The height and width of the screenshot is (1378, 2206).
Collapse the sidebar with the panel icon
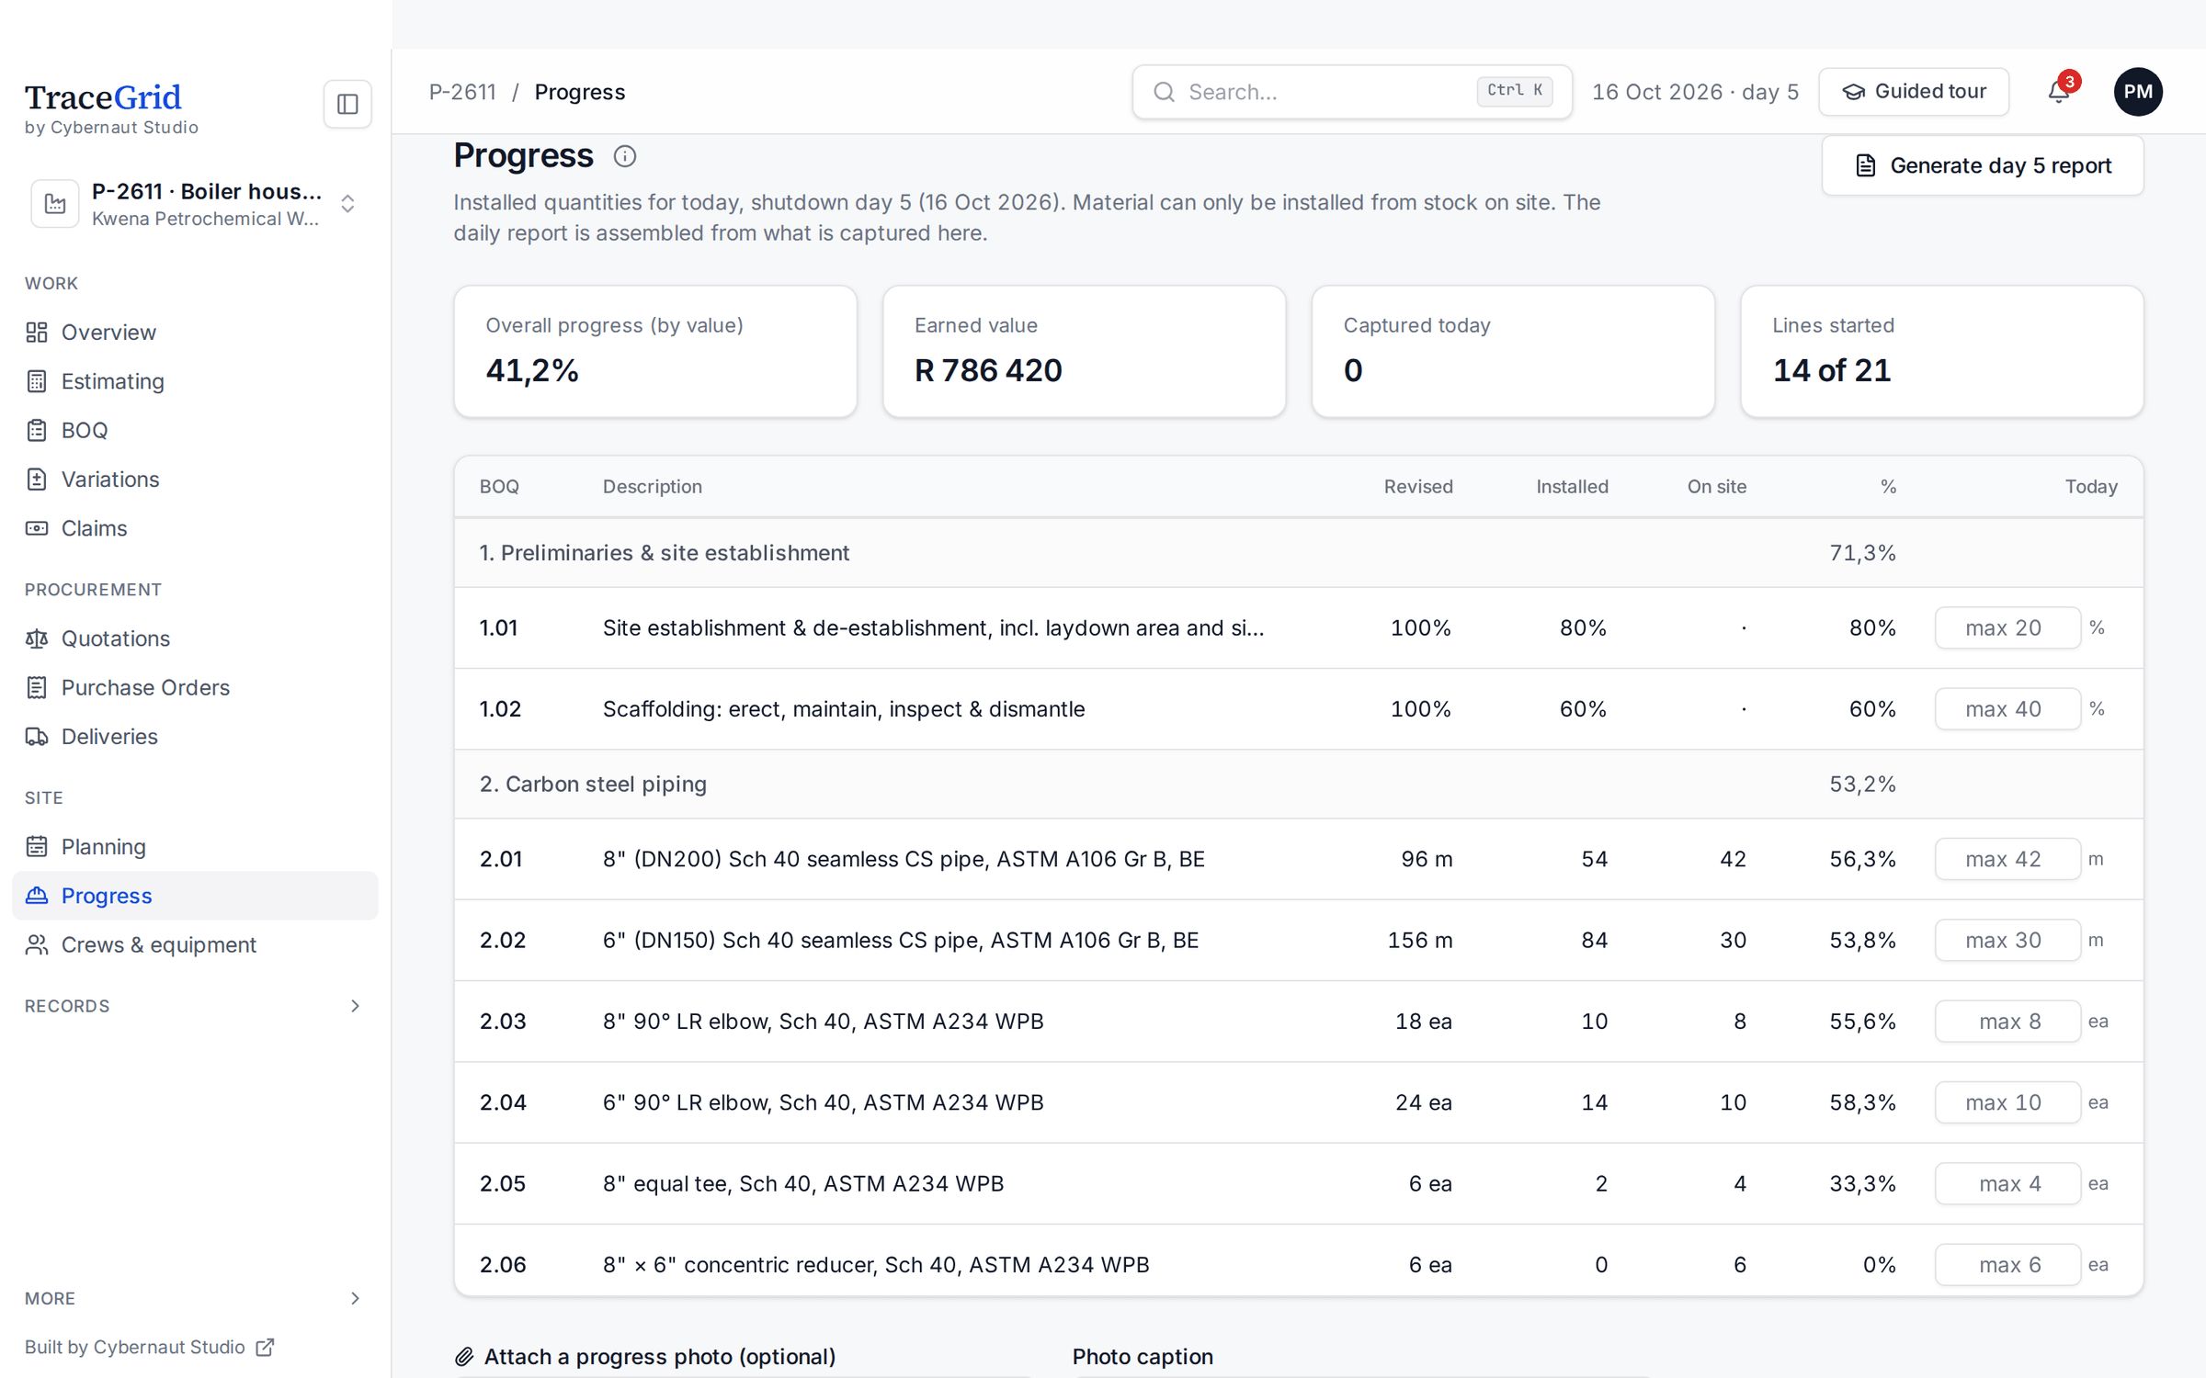[x=347, y=104]
